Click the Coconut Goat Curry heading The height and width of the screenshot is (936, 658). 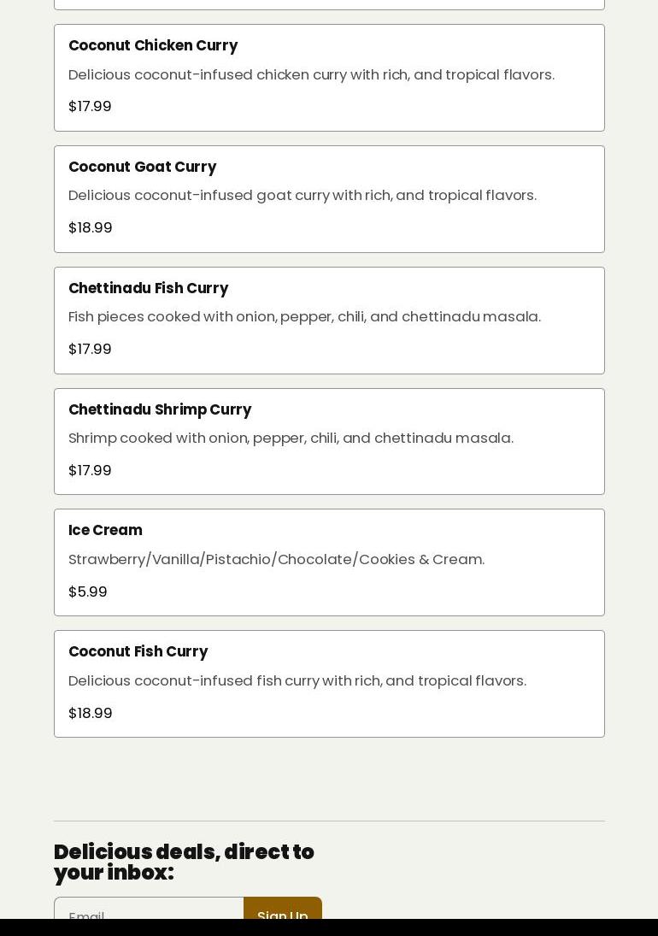[143, 167]
